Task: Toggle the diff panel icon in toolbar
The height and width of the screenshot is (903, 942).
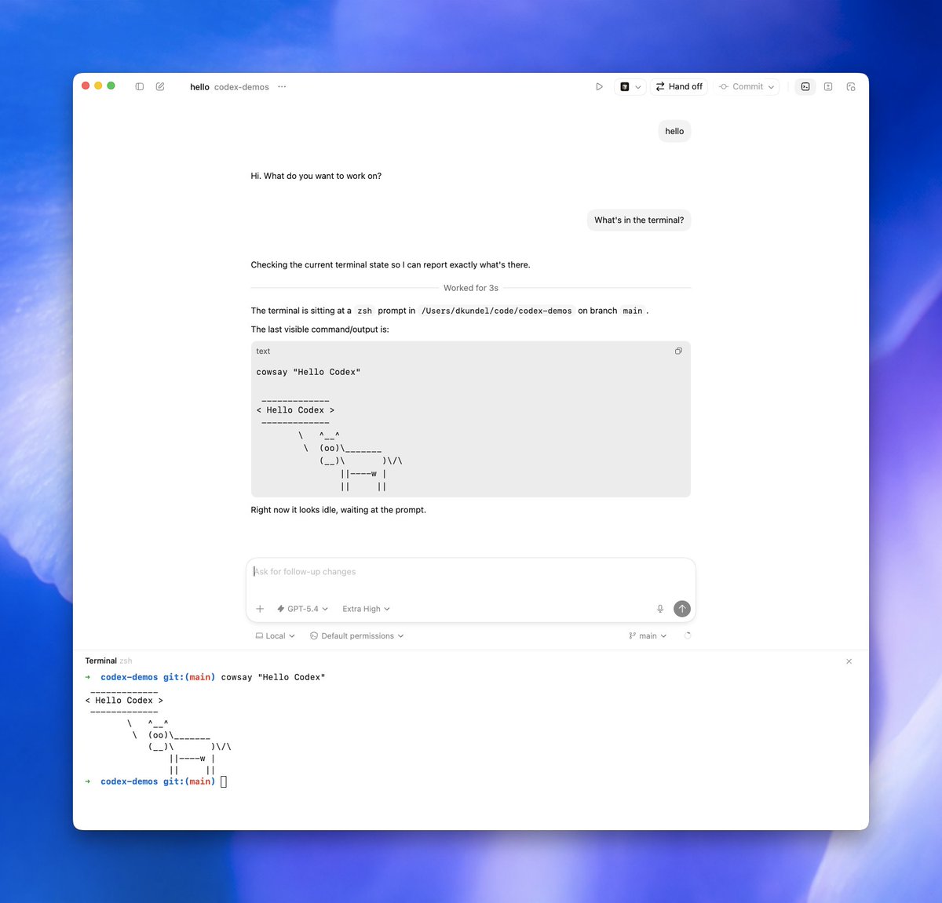Action: point(828,86)
